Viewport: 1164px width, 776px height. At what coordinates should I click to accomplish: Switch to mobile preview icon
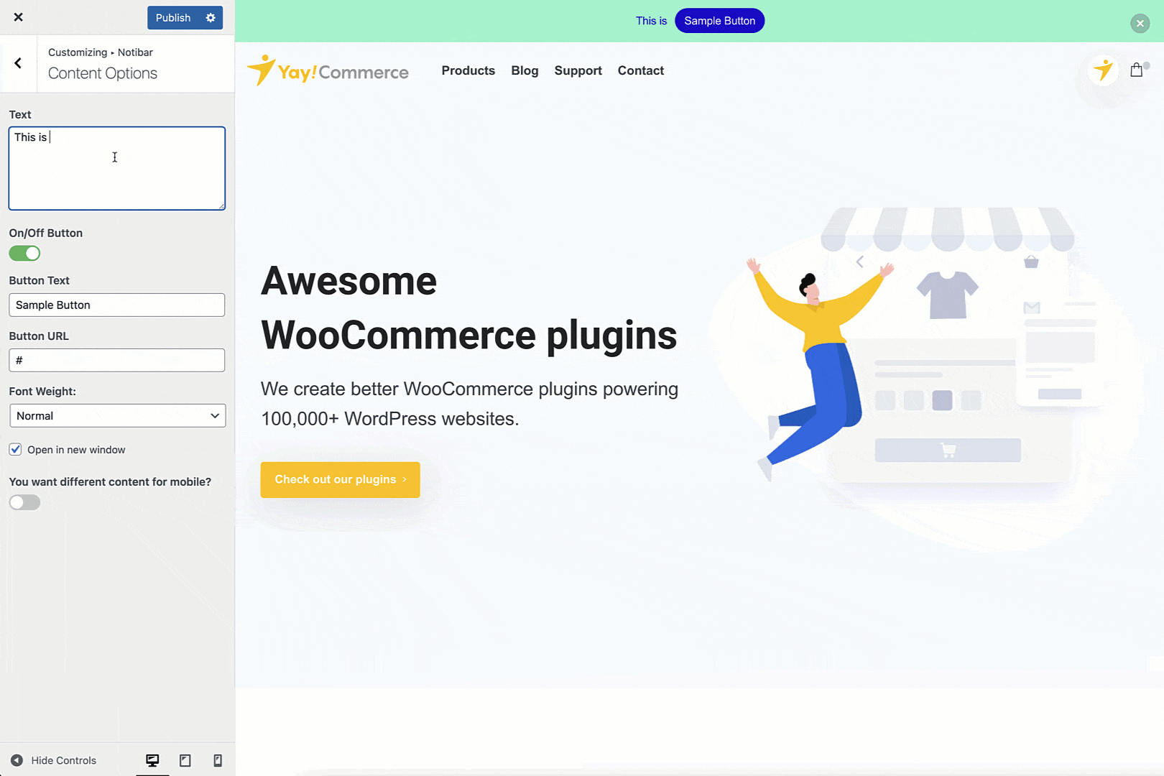(x=218, y=760)
